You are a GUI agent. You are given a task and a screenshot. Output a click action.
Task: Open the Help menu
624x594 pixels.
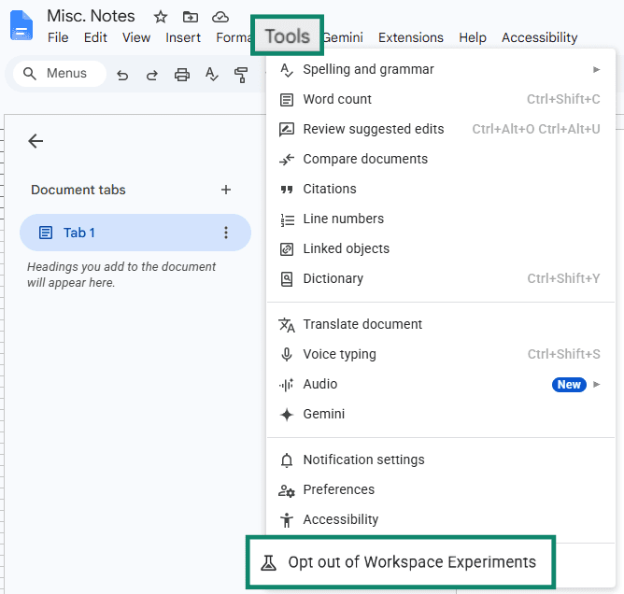[473, 37]
